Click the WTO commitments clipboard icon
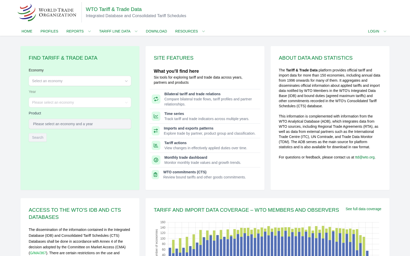Image resolution: width=410 pixels, height=256 pixels. pyautogui.click(x=155, y=175)
